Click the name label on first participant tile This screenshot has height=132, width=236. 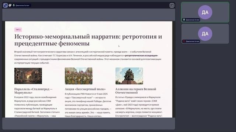(x=192, y=20)
